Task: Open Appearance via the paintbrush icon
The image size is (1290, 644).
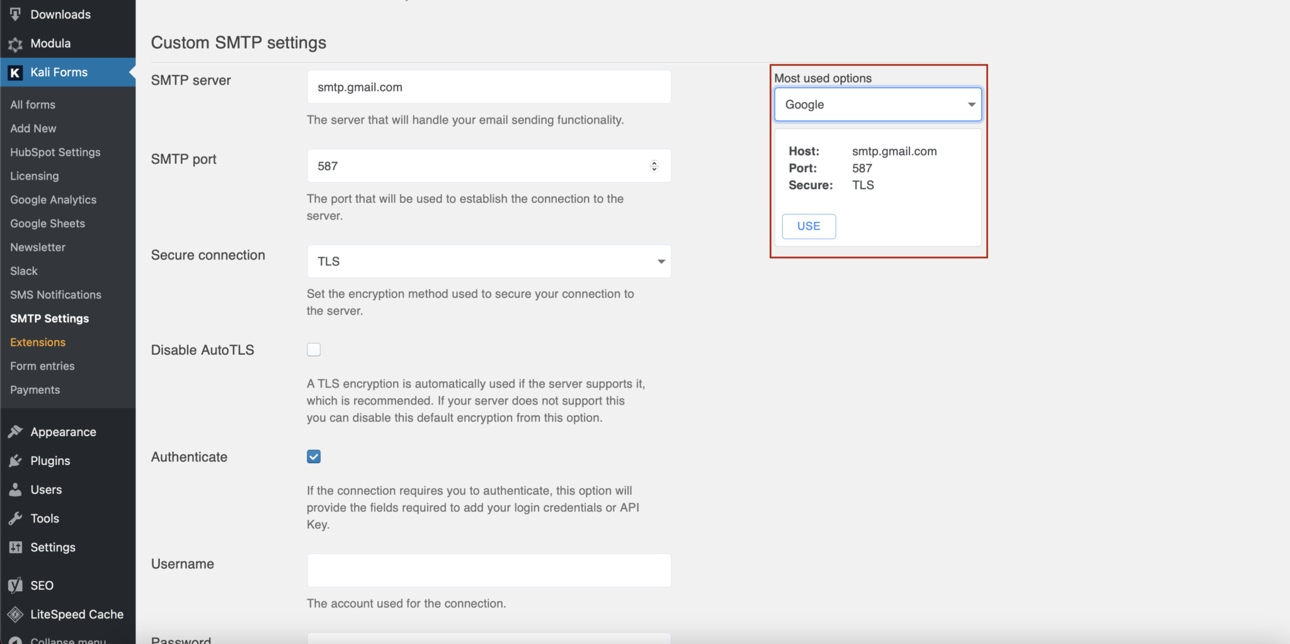Action: (16, 431)
